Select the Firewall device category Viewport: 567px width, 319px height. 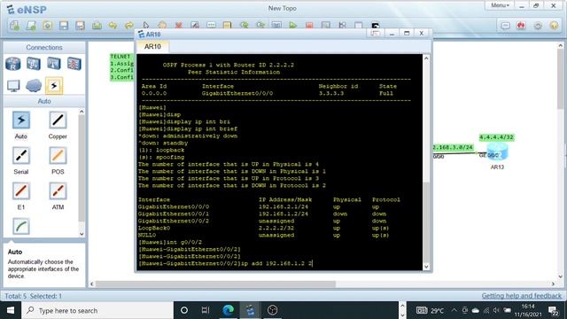(74, 64)
